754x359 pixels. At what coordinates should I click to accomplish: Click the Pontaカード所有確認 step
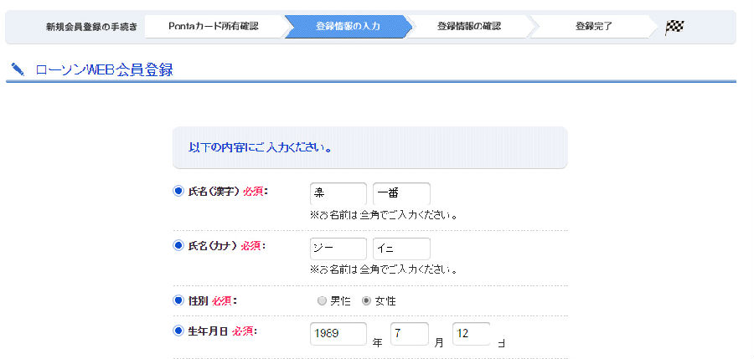(214, 27)
